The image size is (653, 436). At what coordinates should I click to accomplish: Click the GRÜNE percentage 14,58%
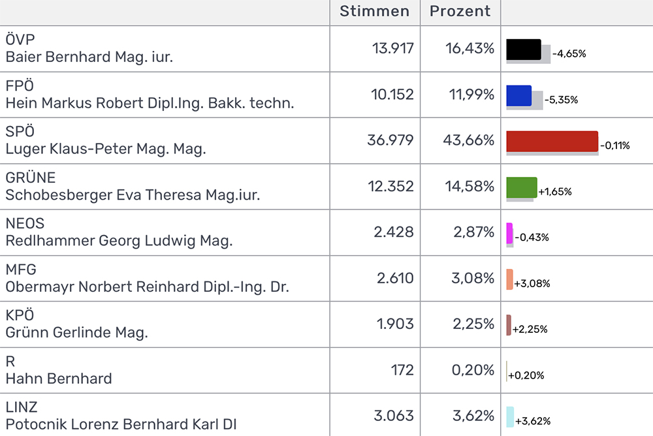click(x=470, y=187)
